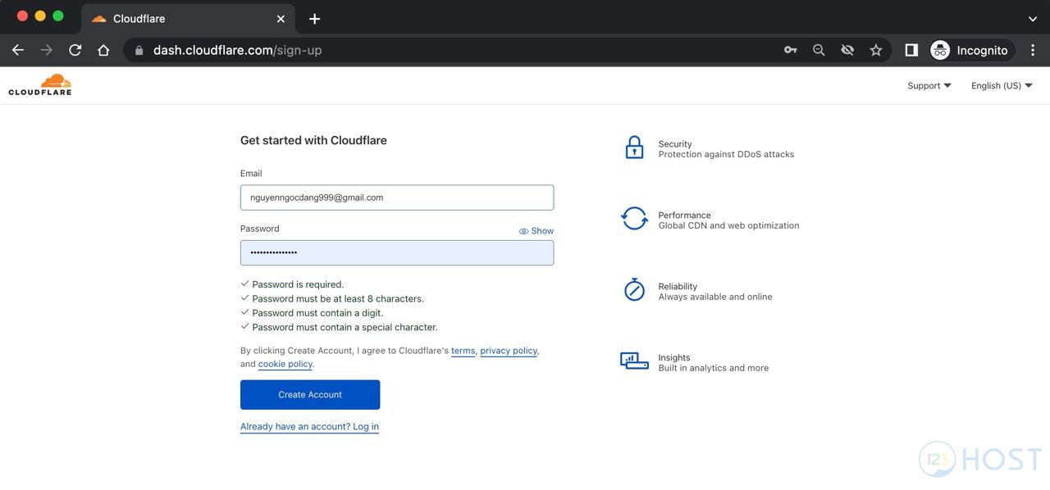Open the privacy policy link
Image resolution: width=1050 pixels, height=490 pixels.
[509, 351]
